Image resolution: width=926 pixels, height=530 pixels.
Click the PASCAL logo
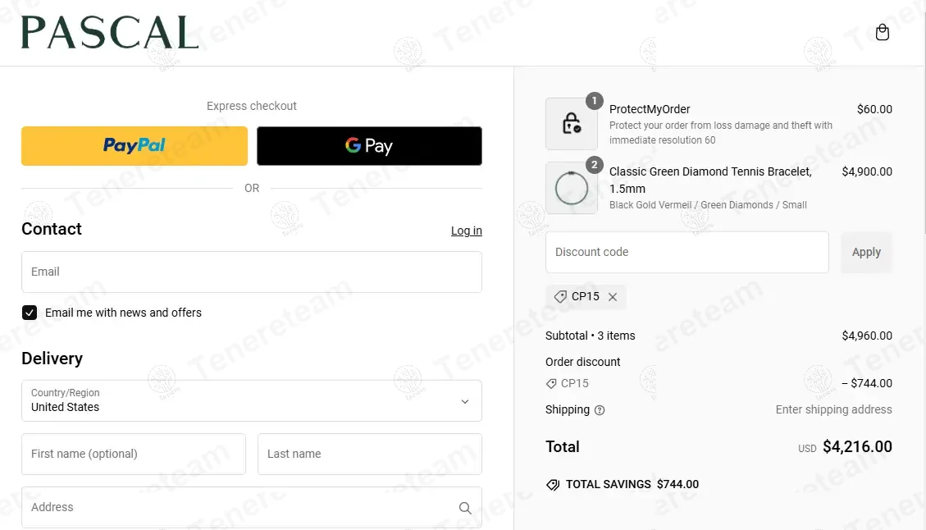110,33
